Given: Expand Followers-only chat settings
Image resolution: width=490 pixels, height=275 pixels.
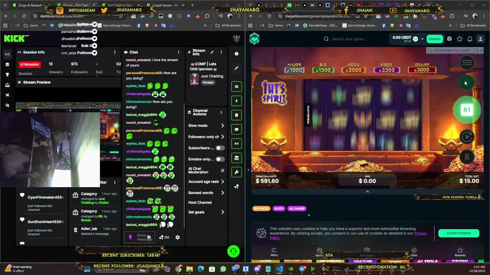Looking at the screenshot, I should pos(206,137).
